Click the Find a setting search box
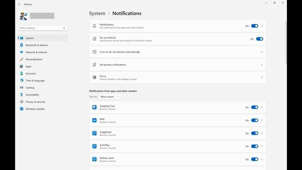302x170 pixels. pos(43,28)
